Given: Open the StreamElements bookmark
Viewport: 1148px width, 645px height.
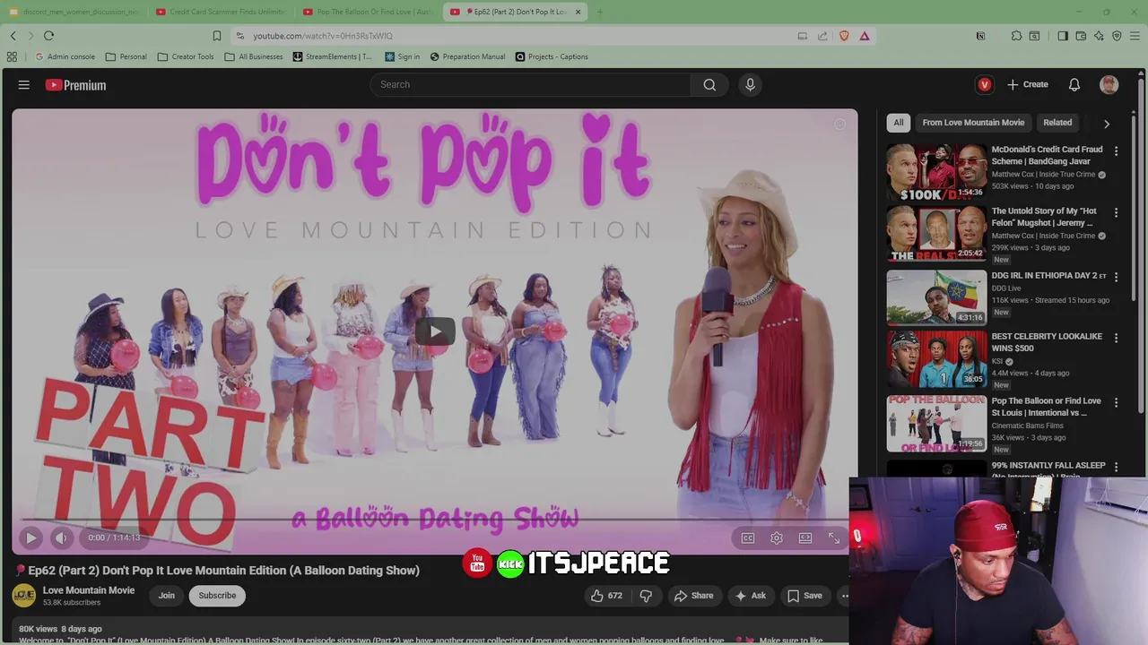Looking at the screenshot, I should 332,56.
